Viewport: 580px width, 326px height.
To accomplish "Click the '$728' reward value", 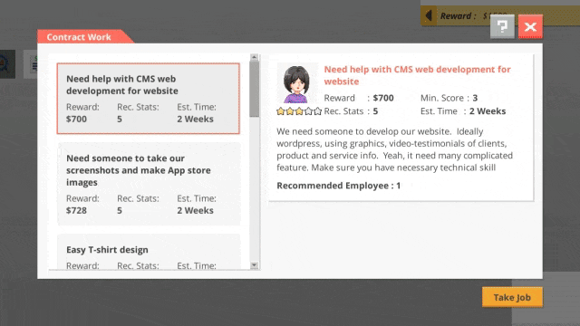I will pos(76,210).
